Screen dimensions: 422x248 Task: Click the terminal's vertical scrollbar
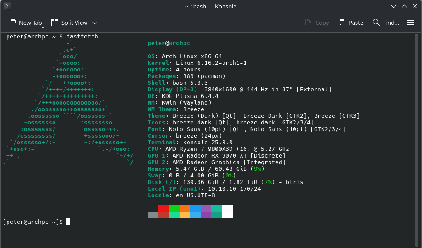[416, 132]
